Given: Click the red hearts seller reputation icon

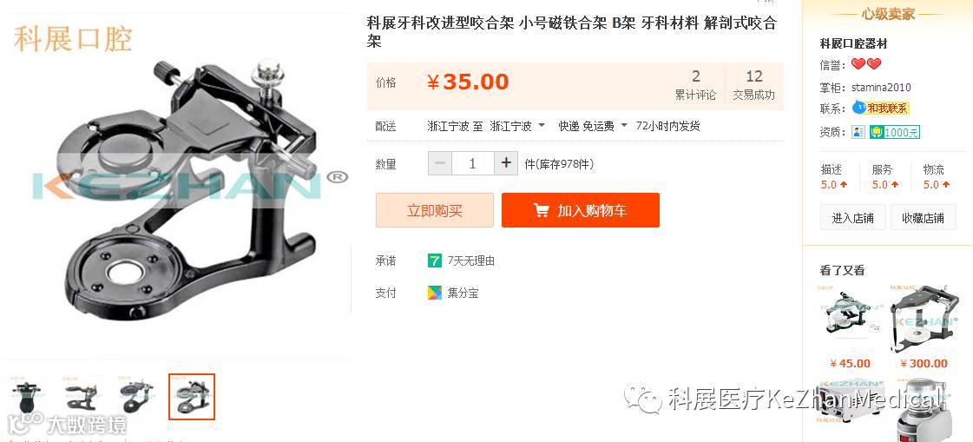Looking at the screenshot, I should (865, 64).
